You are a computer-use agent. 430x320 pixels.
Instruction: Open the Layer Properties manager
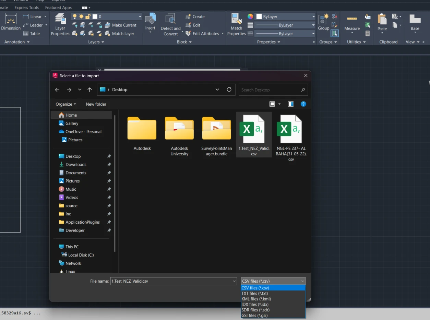click(x=60, y=24)
